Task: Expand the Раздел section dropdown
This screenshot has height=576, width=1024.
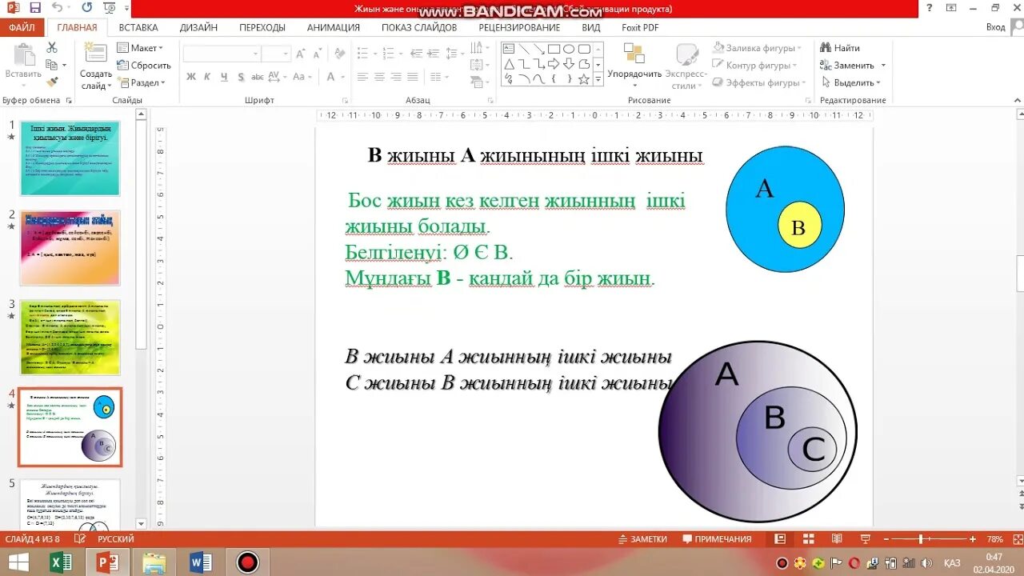Action: (141, 82)
